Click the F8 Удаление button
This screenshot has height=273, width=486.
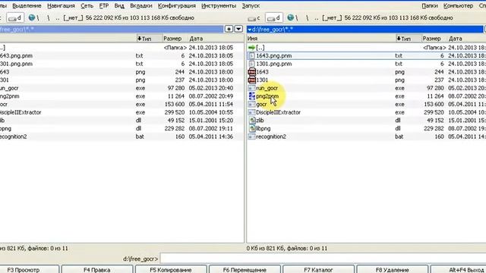tap(392, 269)
